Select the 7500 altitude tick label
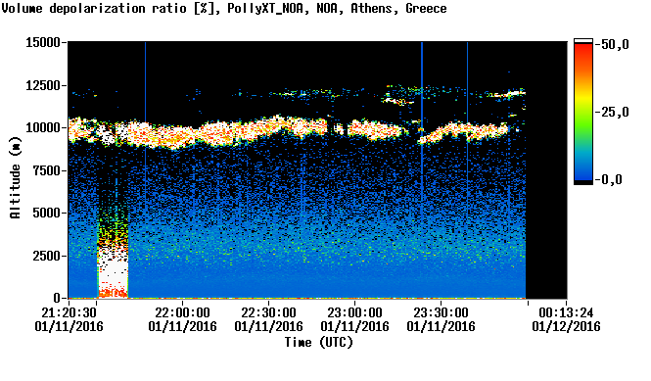This screenshot has height=381, width=651. click(x=47, y=170)
